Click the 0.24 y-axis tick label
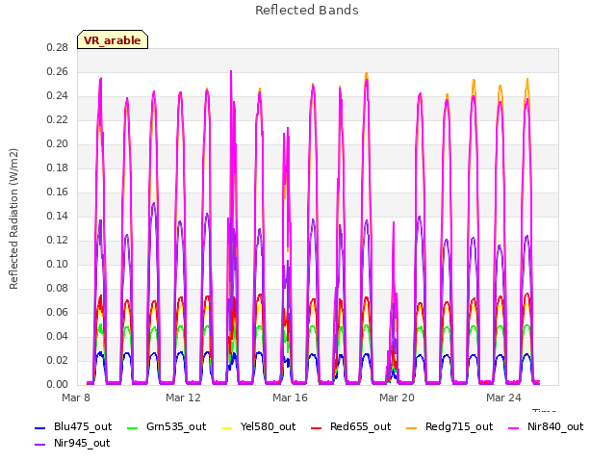The width and height of the screenshot is (616, 462). pos(58,96)
